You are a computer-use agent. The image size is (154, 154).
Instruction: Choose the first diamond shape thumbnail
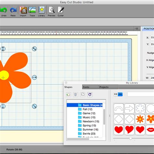[x=119, y=119]
